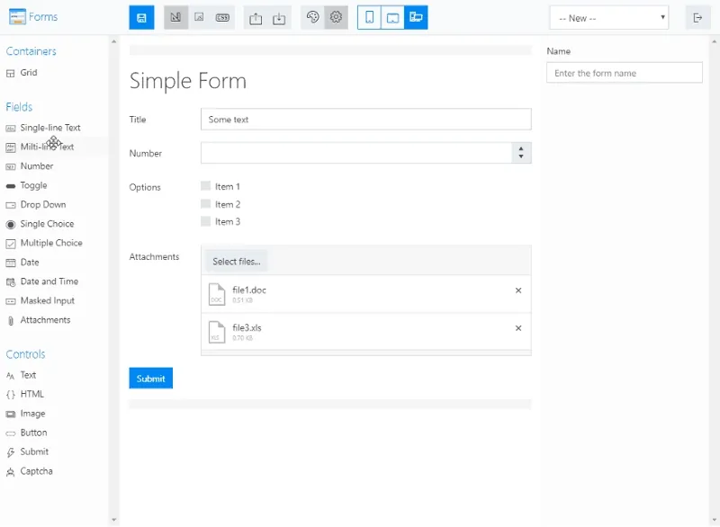Click the form Name input field
Viewport: 720px width, 527px height.
point(624,73)
